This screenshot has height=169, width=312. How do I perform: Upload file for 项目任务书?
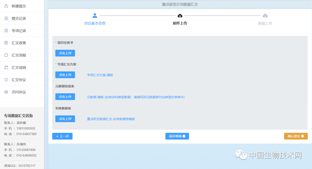65,53
